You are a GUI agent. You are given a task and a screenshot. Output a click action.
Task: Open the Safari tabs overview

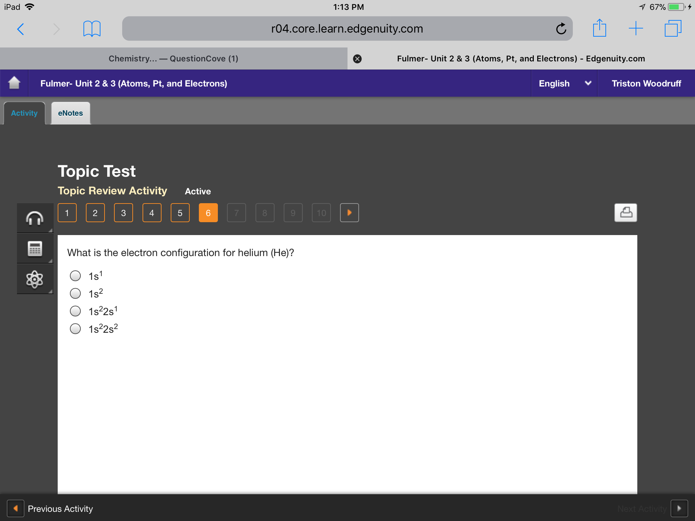673,28
